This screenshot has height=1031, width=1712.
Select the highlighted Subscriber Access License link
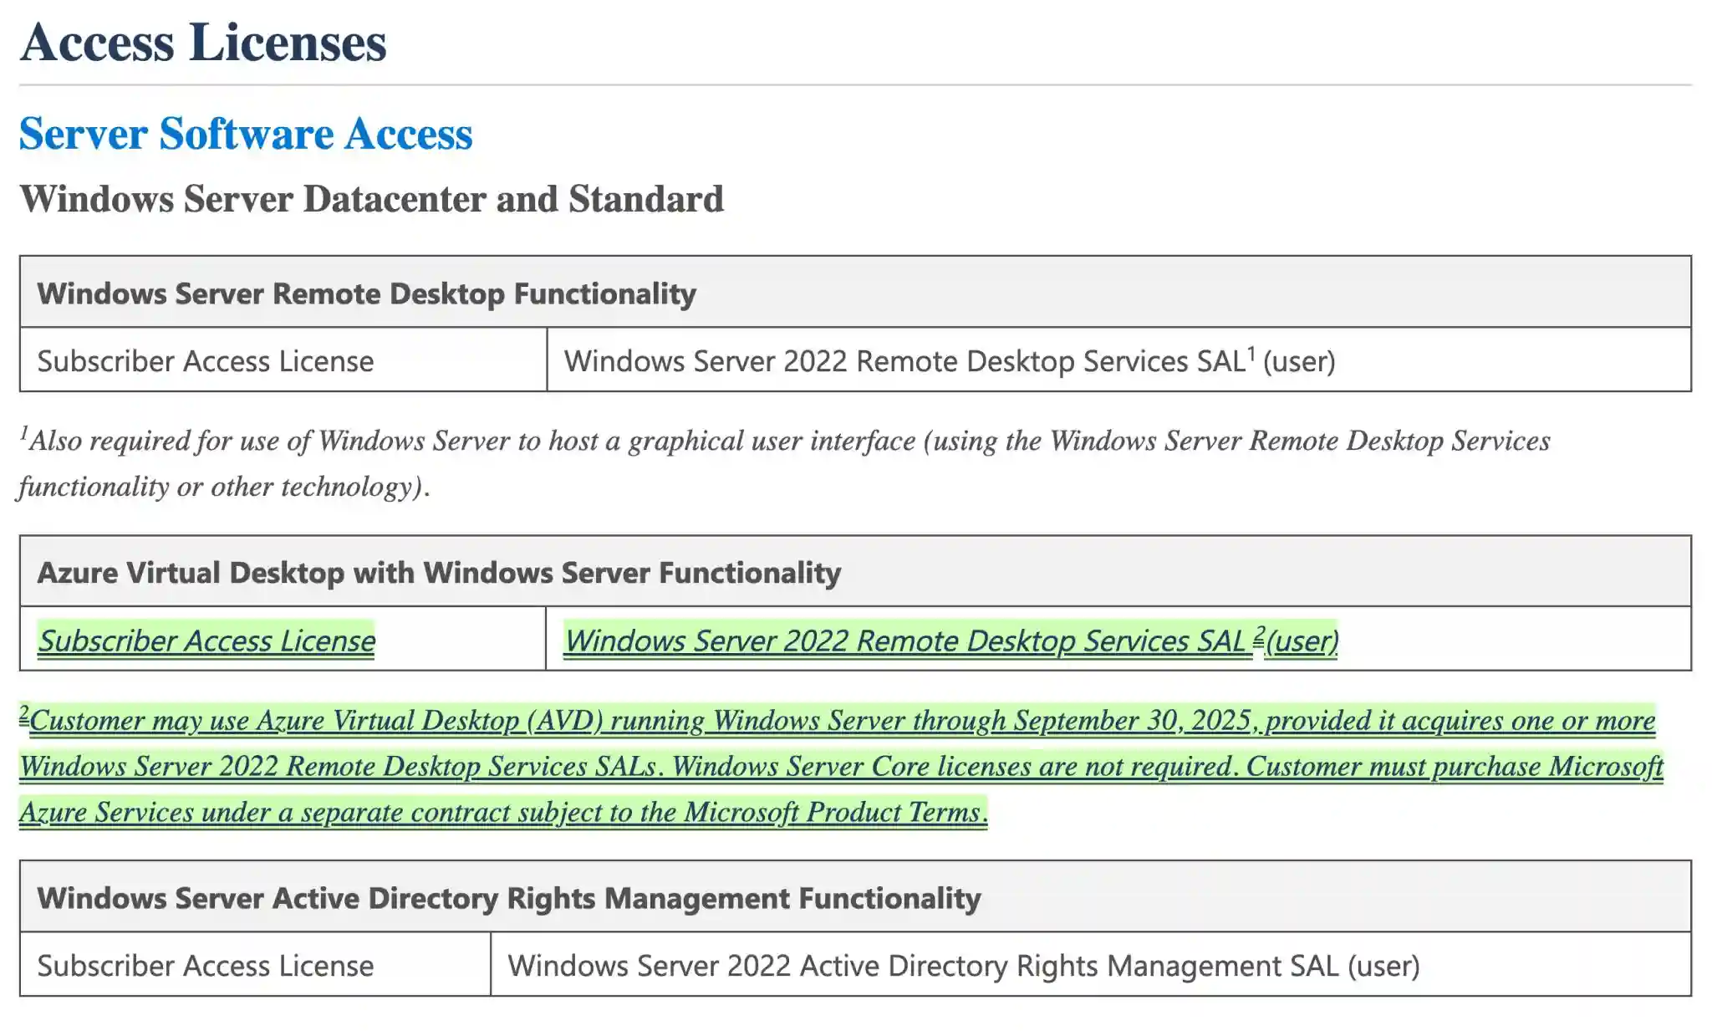point(206,641)
